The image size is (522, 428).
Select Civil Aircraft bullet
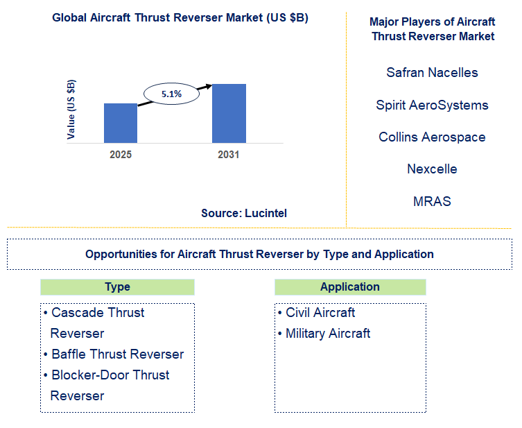coord(317,313)
